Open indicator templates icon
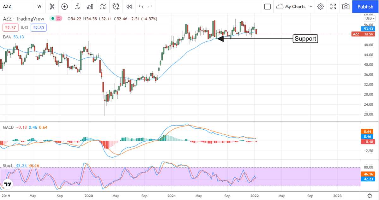Viewport: 379px width, 200px height. pos(103,6)
